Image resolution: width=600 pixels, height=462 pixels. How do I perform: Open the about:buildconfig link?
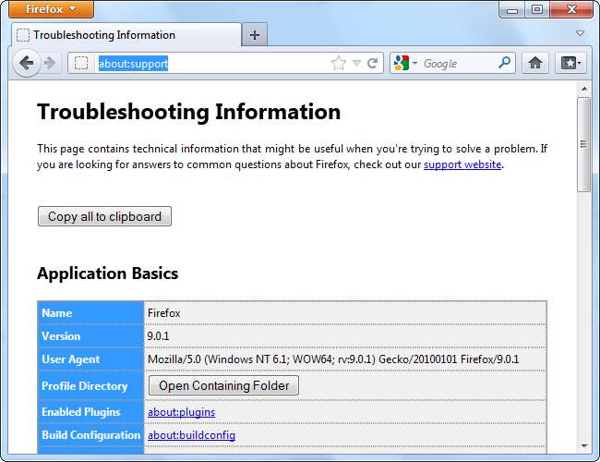tap(191, 434)
